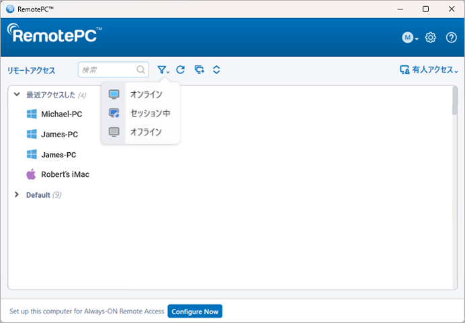The height and width of the screenshot is (323, 465).
Task: Select オンライン filter option
Action: [x=141, y=94]
